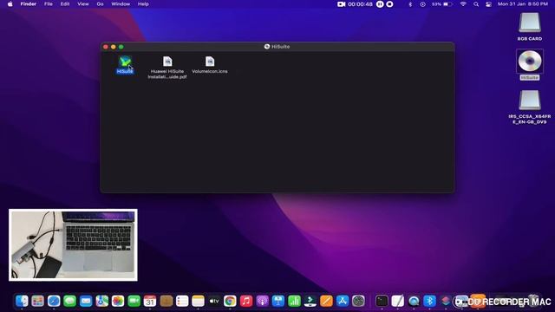
Task: Open FaceTime from the Dock
Action: 134,301
